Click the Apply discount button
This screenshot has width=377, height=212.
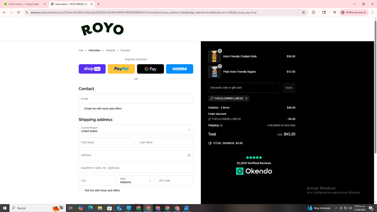pyautogui.click(x=289, y=88)
